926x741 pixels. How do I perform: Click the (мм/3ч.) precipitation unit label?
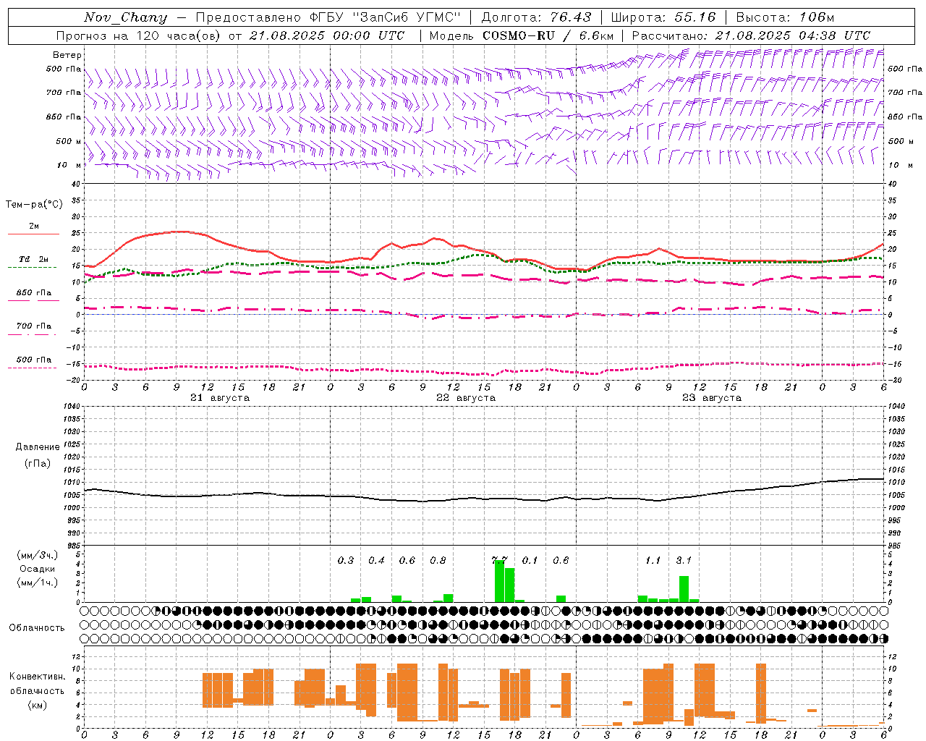(x=37, y=555)
